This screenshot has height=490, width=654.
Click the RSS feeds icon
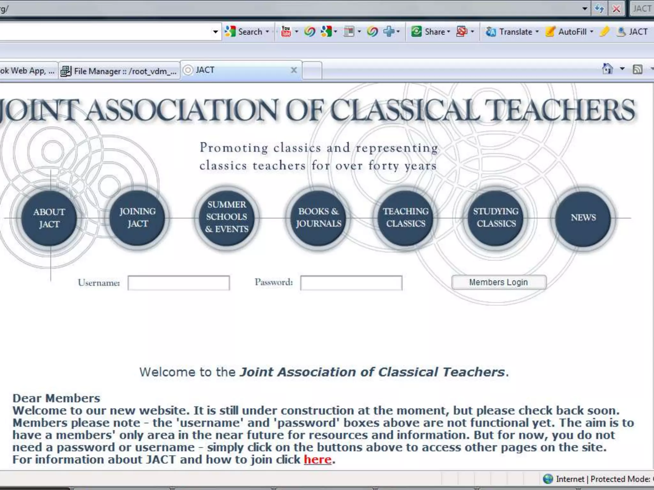coord(637,69)
